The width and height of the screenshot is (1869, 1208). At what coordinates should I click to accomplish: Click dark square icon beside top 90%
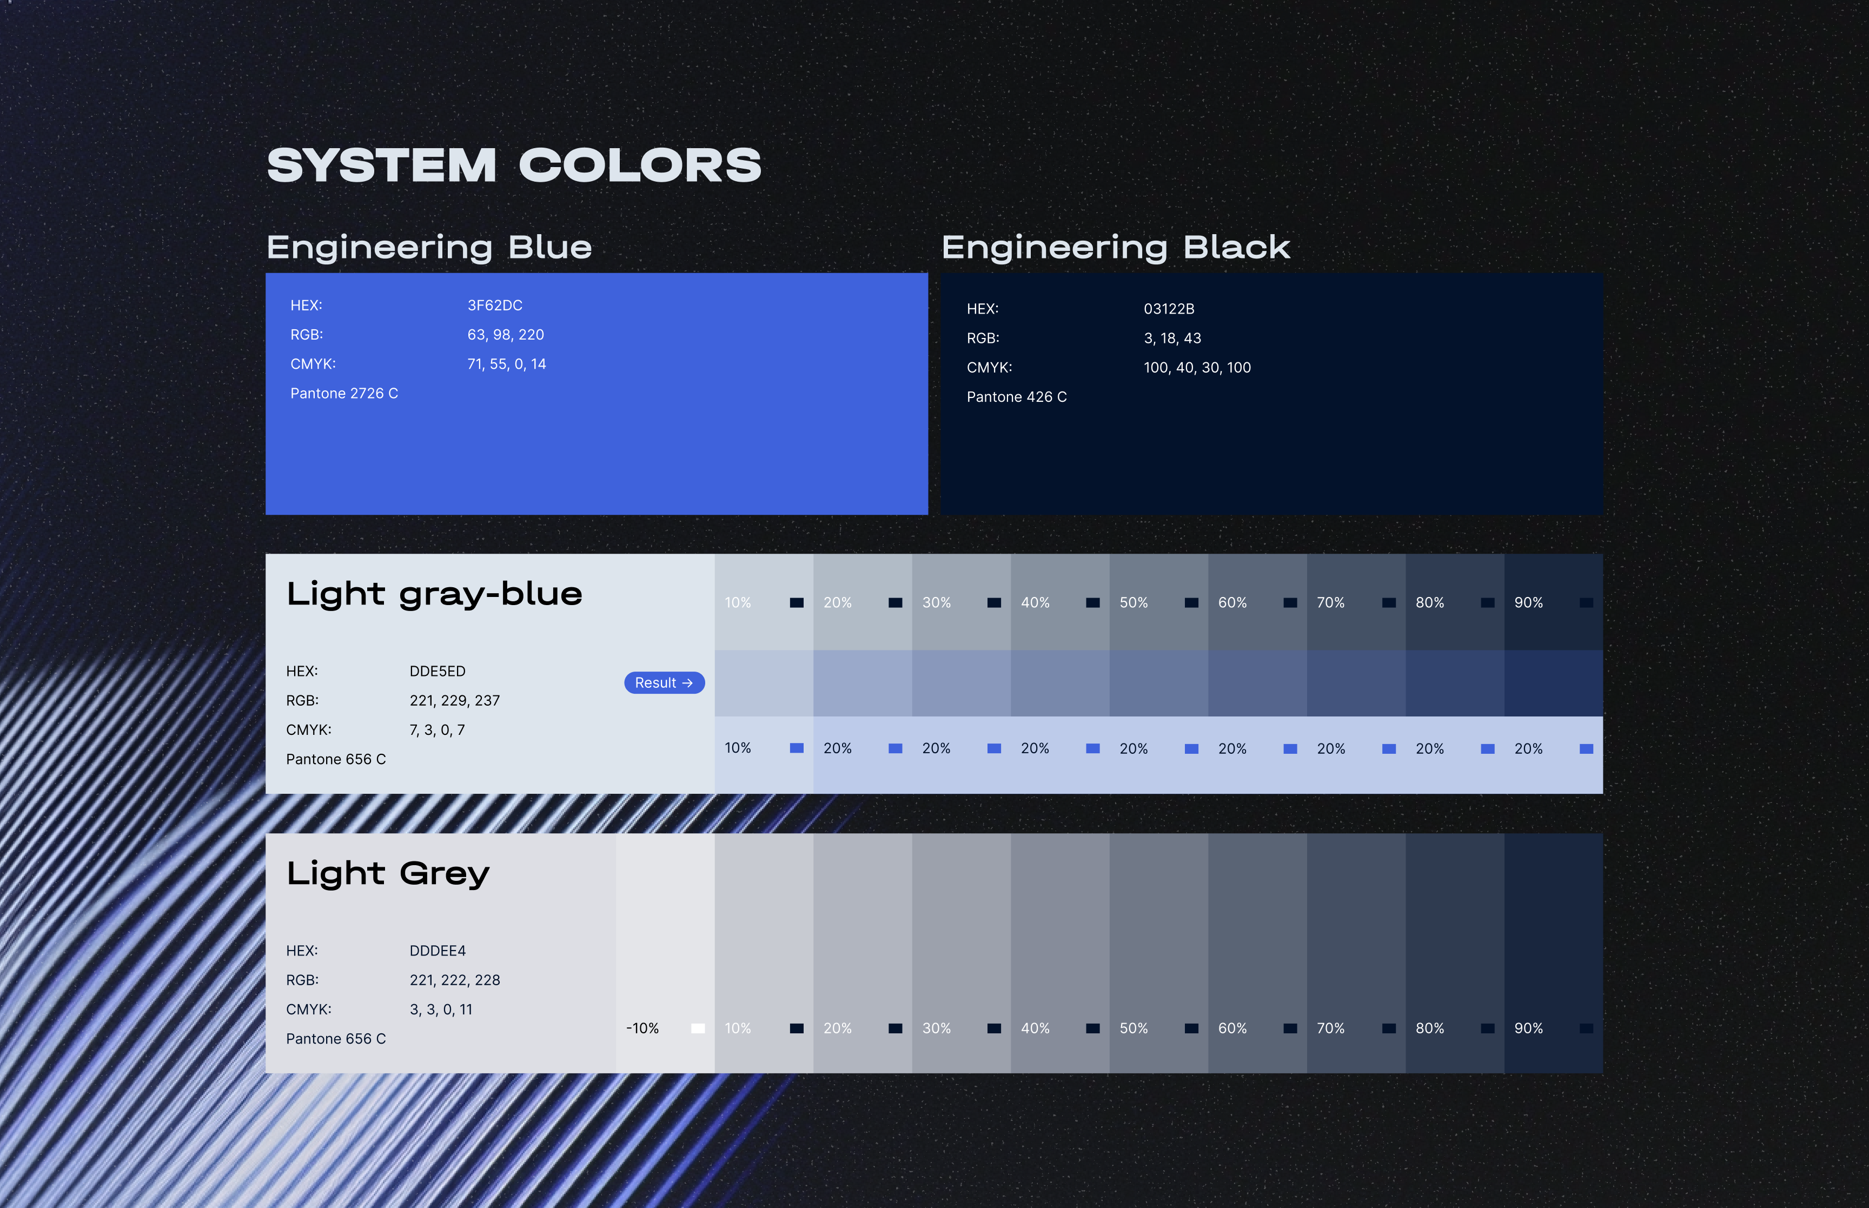(x=1586, y=602)
